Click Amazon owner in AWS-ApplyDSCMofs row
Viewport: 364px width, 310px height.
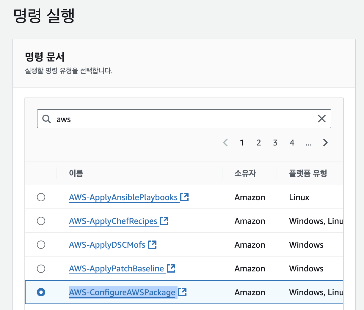(x=250, y=245)
